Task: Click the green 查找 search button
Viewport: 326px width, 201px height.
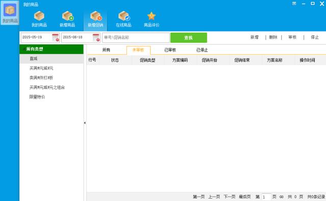Action: coord(188,38)
